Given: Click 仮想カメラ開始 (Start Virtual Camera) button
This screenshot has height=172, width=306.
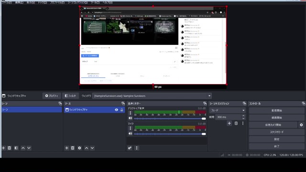Looking at the screenshot, I should click(x=273, y=125).
